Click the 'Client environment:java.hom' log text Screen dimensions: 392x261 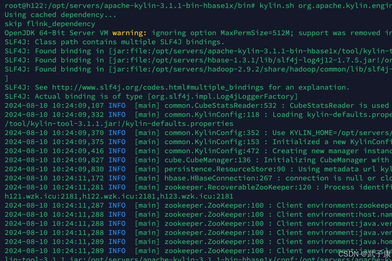[x=334, y=242]
